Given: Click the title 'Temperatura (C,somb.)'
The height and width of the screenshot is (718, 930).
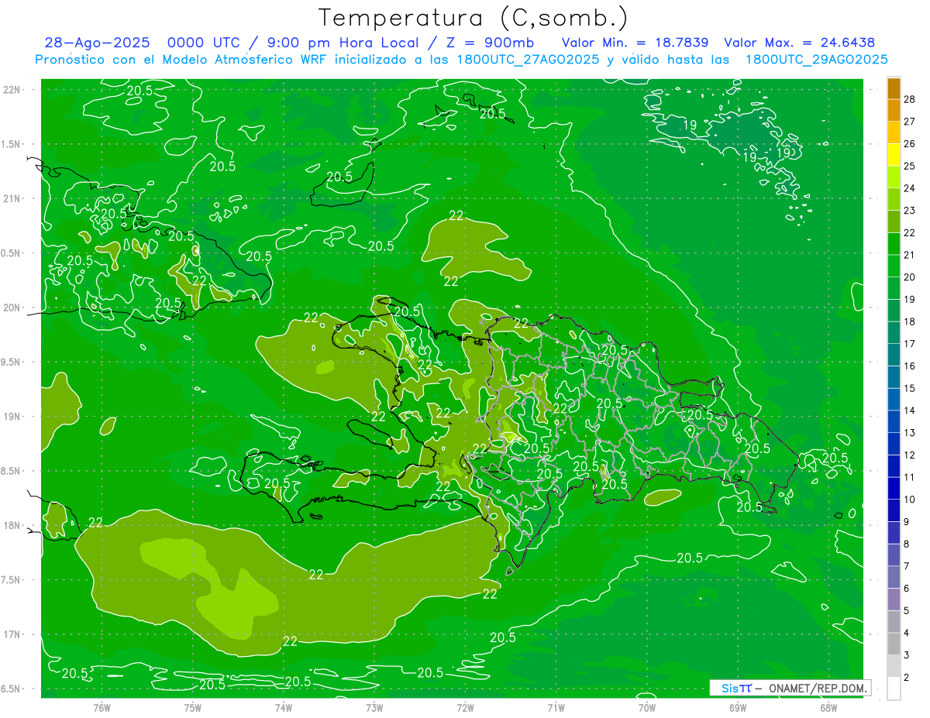Looking at the screenshot, I should [x=473, y=18].
